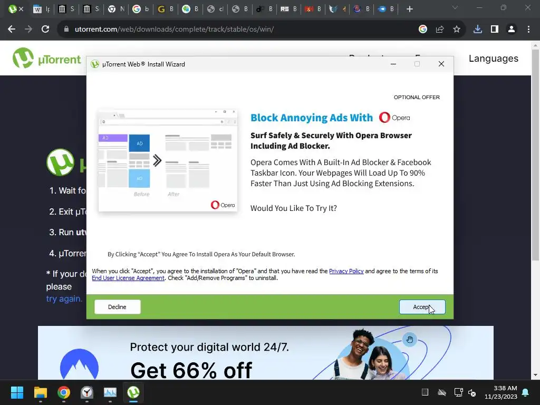Click the page vertical scrollbar thumb

[x=535, y=155]
